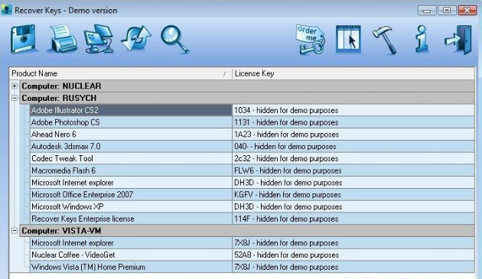The width and height of the screenshot is (482, 279).
Task: Sort by Product Name column header
Action: tap(121, 73)
